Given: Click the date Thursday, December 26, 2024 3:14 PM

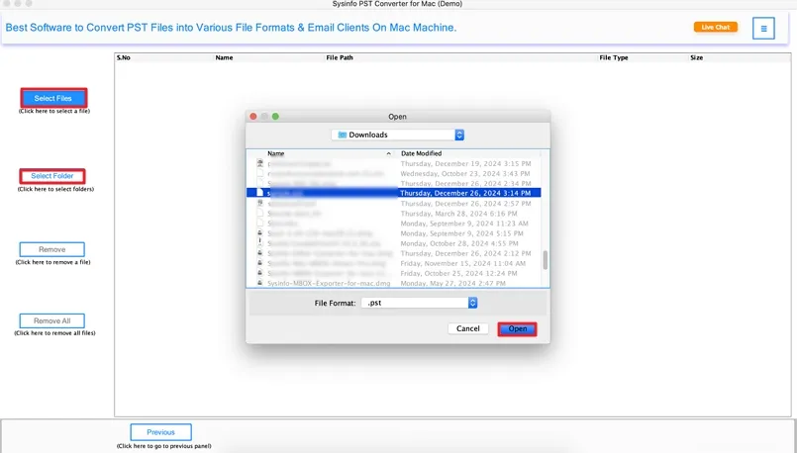Looking at the screenshot, I should pyautogui.click(x=465, y=193).
